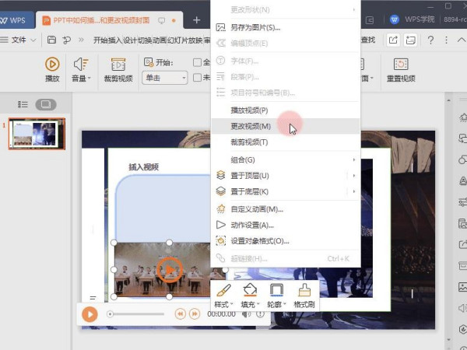
Task: Choose Change Video in context menu
Action: click(x=286, y=126)
